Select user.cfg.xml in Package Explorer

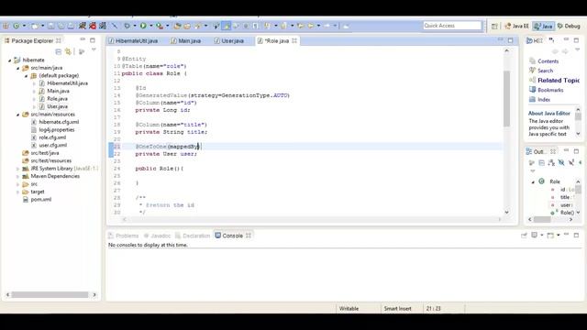point(53,145)
